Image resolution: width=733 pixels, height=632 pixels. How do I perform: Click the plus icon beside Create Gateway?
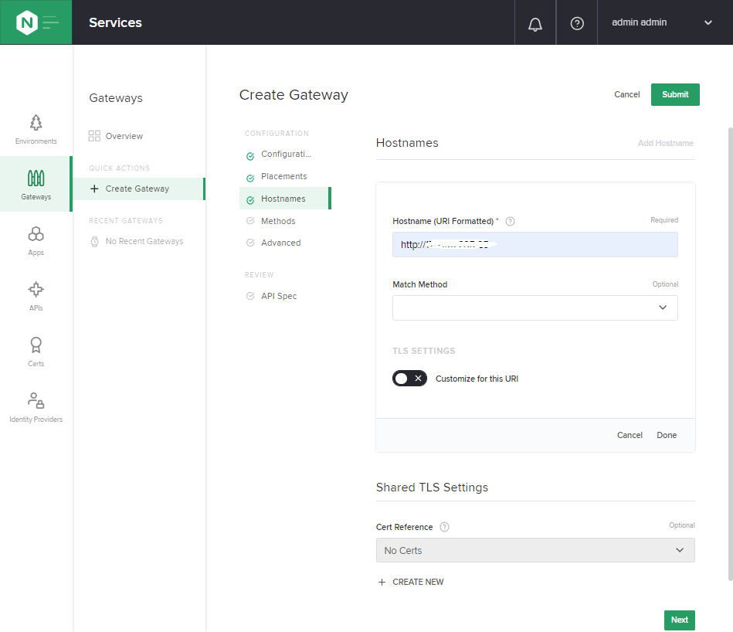pos(94,189)
